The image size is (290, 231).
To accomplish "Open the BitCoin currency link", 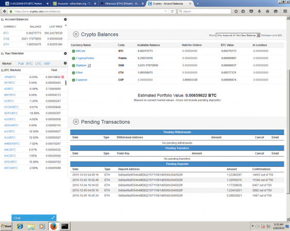I will (80, 51).
